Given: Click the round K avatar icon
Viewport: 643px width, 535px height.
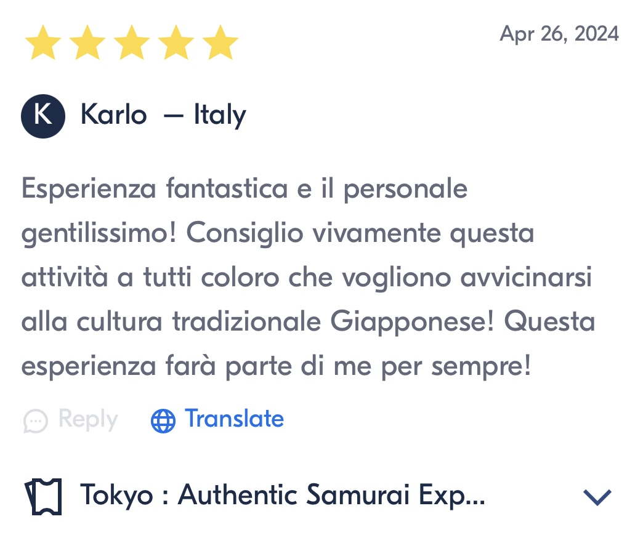Looking at the screenshot, I should coord(43,116).
